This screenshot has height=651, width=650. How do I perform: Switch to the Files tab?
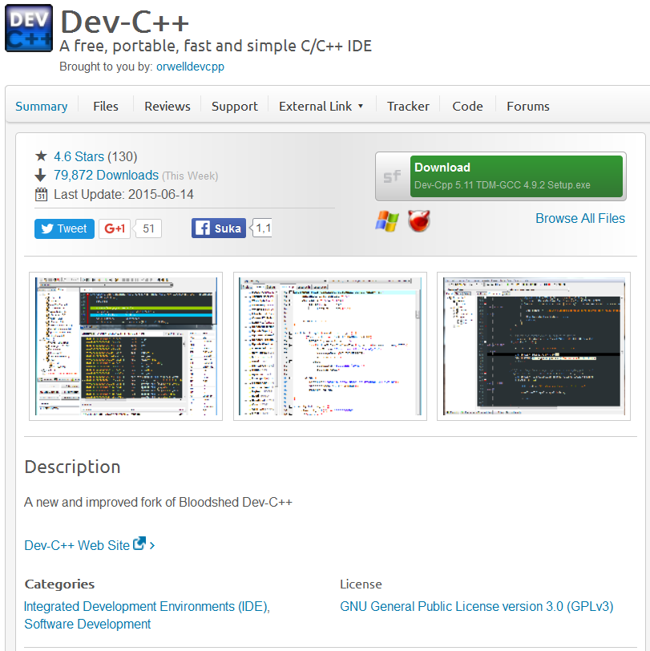[x=105, y=105]
